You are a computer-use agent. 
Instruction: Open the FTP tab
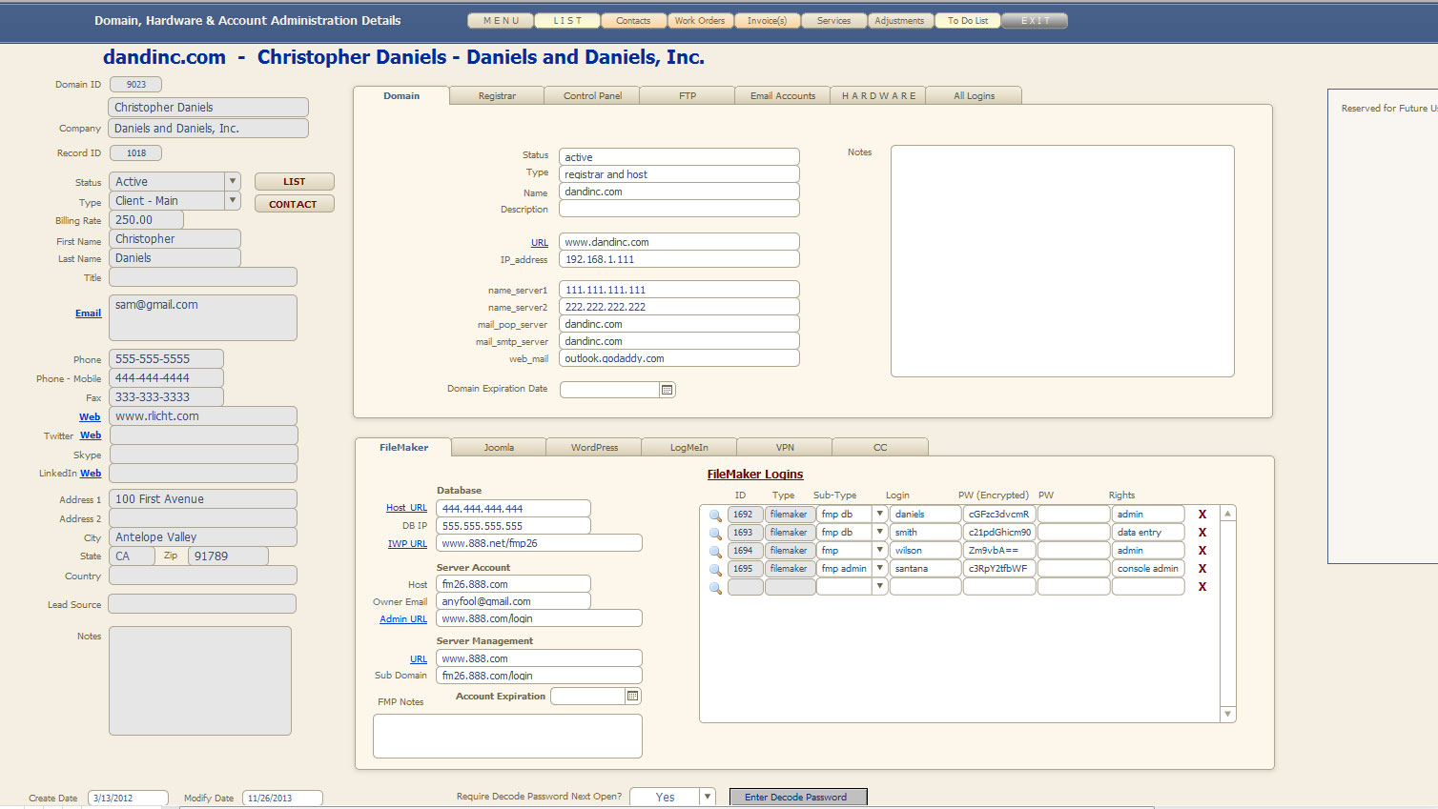point(688,95)
